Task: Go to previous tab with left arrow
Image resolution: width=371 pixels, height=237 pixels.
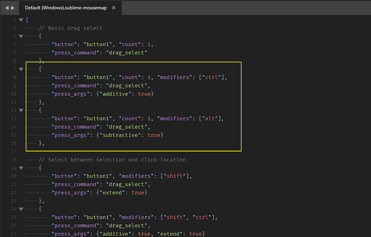Action: 6,8
